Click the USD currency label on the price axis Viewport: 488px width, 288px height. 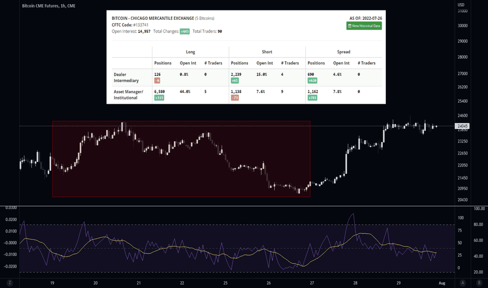[461, 5]
